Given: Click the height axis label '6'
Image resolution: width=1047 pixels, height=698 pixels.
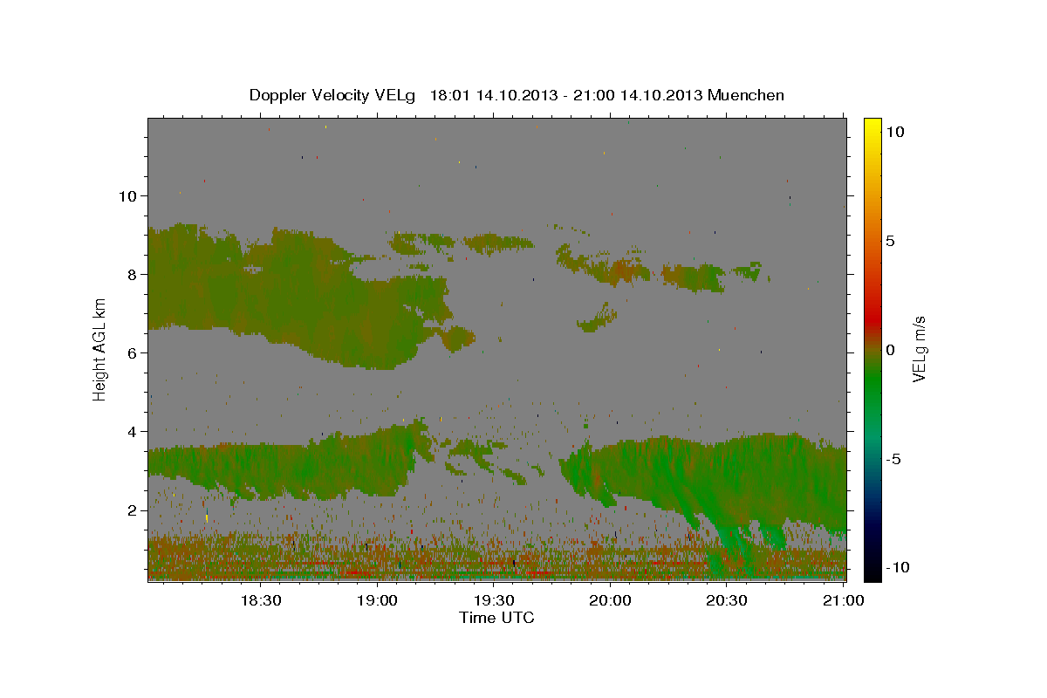Looking at the screenshot, I should (x=132, y=352).
